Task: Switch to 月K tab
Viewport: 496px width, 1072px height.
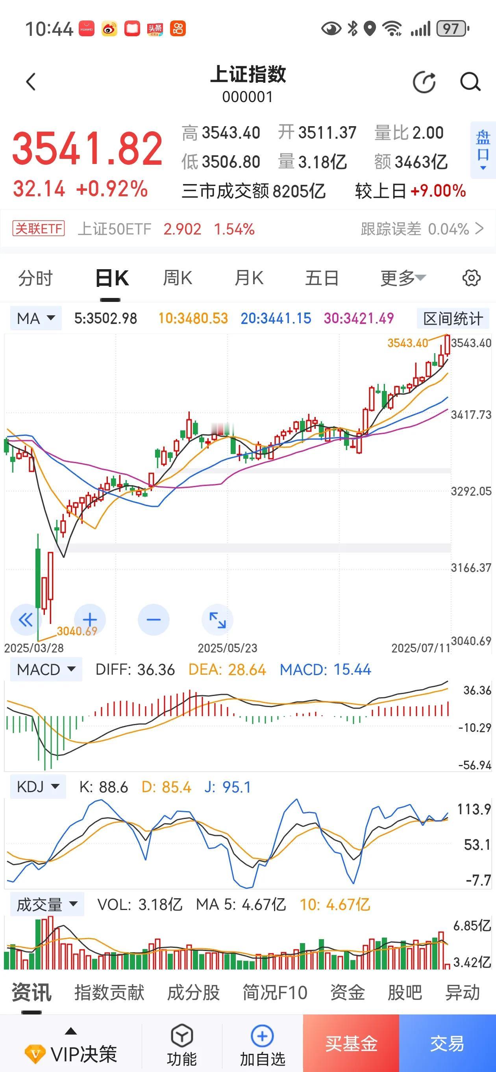Action: pyautogui.click(x=249, y=277)
